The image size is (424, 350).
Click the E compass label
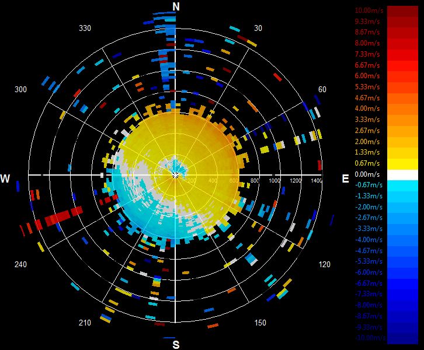[x=345, y=178]
